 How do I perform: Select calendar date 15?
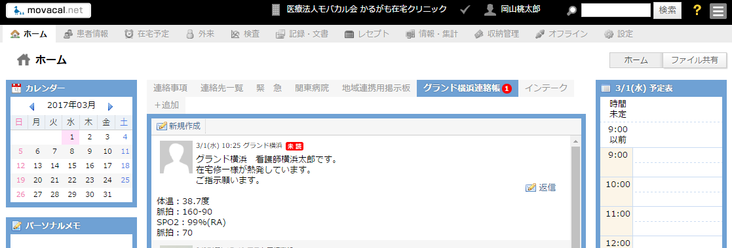click(x=71, y=166)
